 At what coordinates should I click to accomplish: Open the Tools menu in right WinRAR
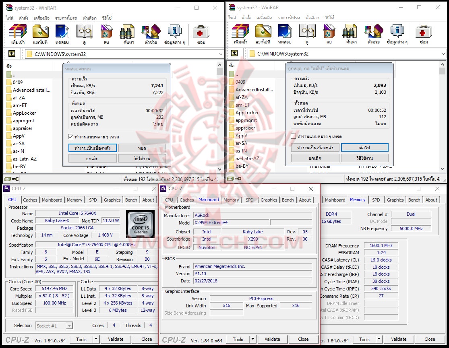click(x=264, y=17)
